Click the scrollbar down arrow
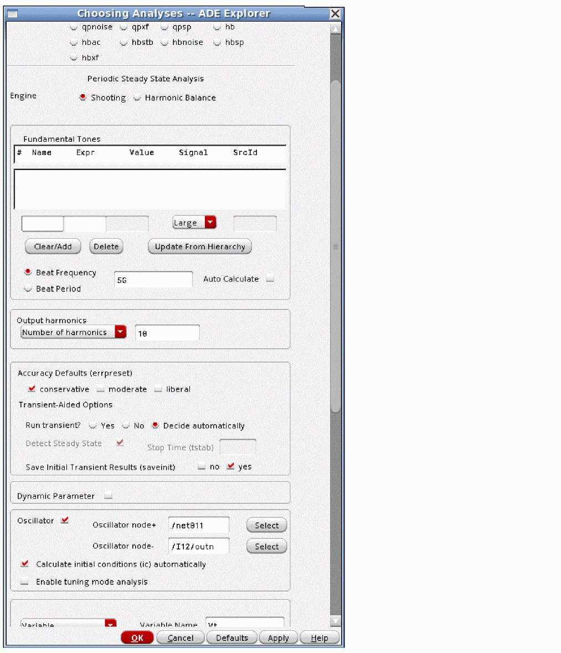This screenshot has width=561, height=653. point(335,620)
